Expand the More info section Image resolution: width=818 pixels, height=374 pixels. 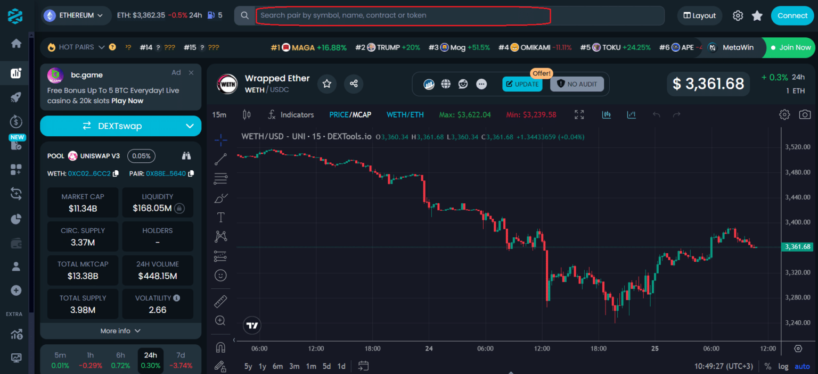click(120, 330)
